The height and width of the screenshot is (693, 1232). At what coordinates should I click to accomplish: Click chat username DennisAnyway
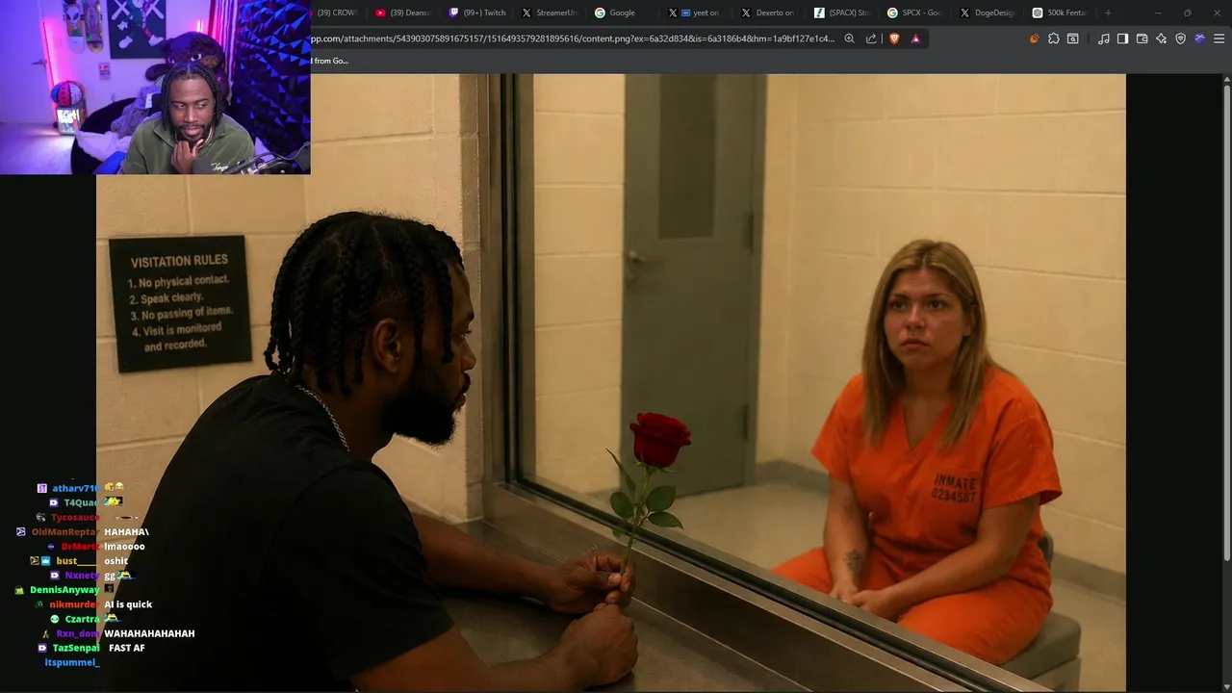pos(64,590)
